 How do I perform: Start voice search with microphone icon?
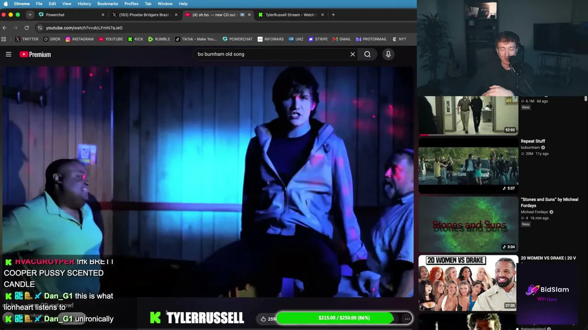388,54
